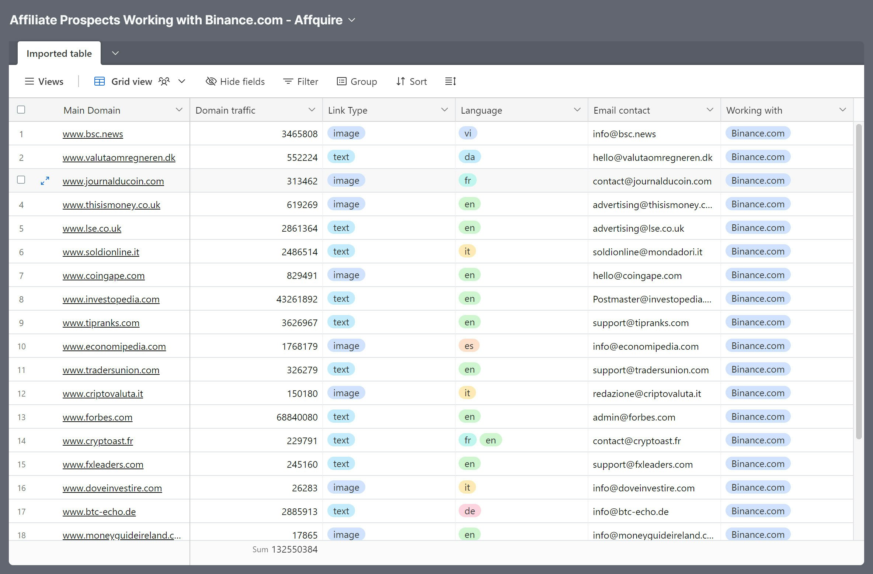Click the Sum 132550384 summary cell
The width and height of the screenshot is (873, 574).
285,550
